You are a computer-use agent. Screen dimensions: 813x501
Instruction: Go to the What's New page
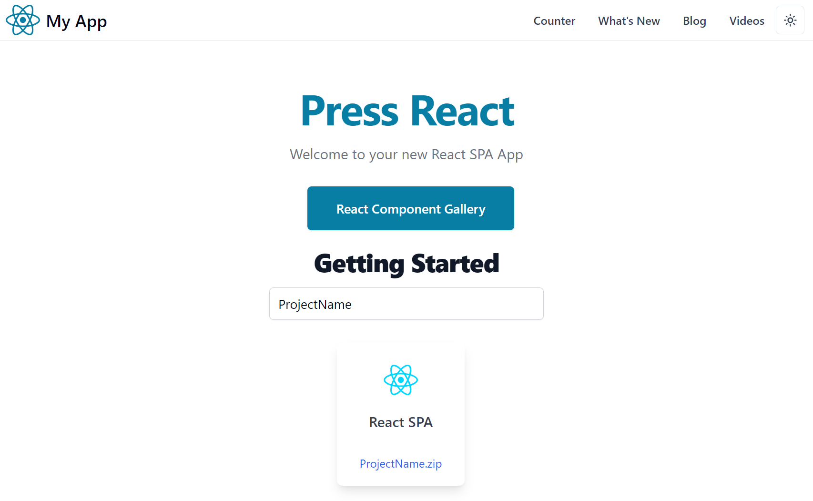click(629, 21)
